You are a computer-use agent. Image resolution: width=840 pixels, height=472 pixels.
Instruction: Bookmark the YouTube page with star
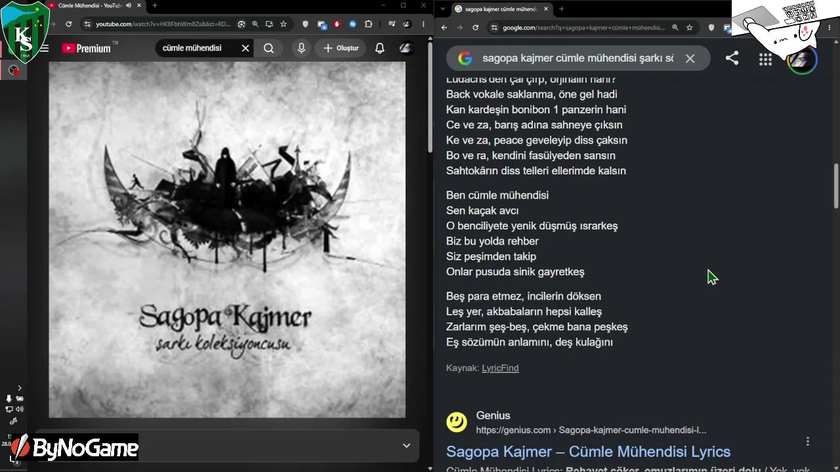click(x=283, y=24)
